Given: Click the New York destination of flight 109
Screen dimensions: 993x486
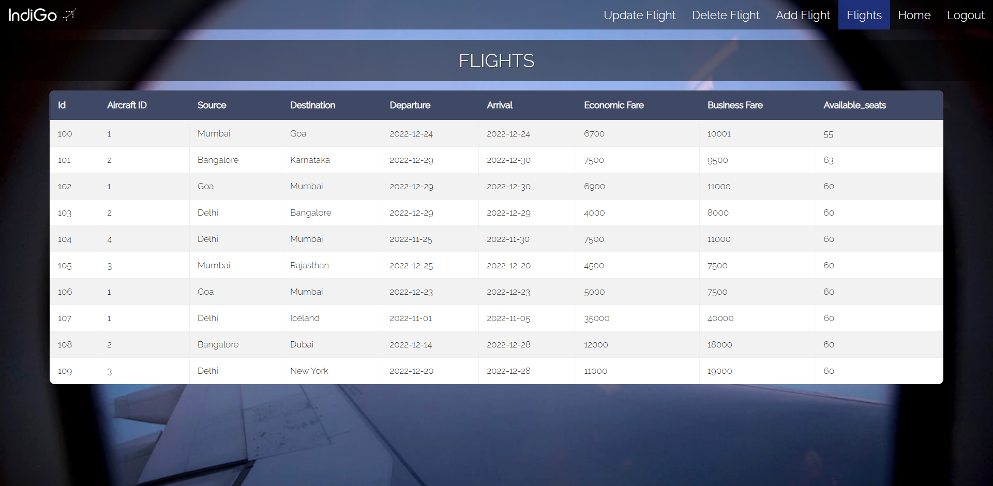Looking at the screenshot, I should pos(309,371).
